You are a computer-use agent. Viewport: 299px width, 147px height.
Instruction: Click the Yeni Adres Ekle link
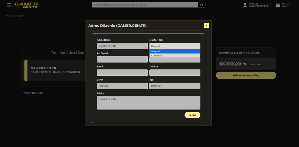tap(32, 93)
